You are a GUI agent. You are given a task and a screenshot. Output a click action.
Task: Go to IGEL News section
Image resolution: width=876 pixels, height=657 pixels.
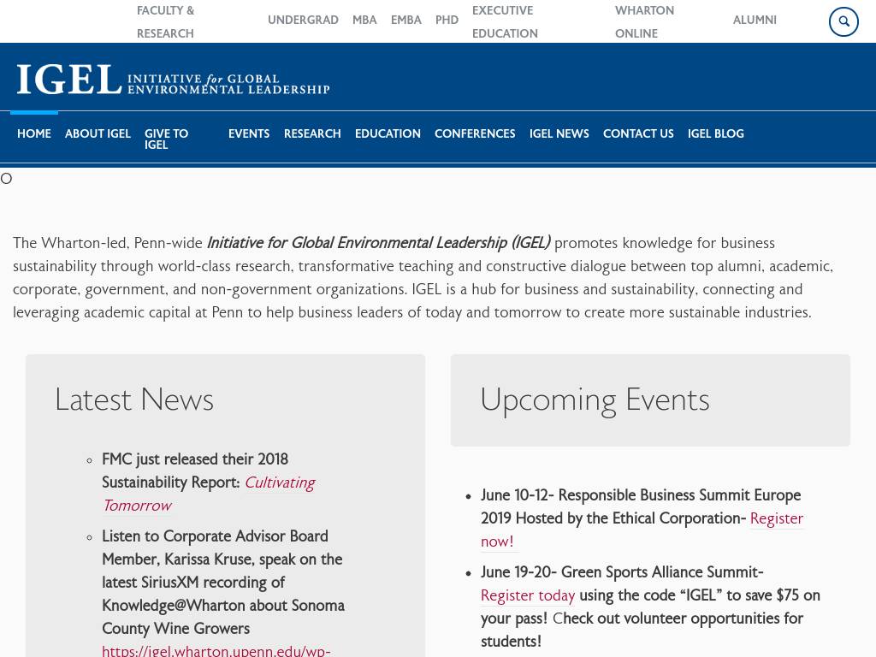(x=559, y=134)
